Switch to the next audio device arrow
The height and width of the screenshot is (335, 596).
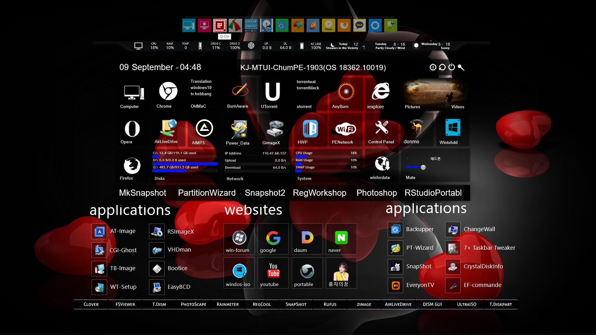(464, 159)
